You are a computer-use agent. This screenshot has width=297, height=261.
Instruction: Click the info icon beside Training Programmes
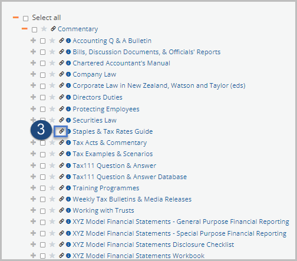click(68, 188)
